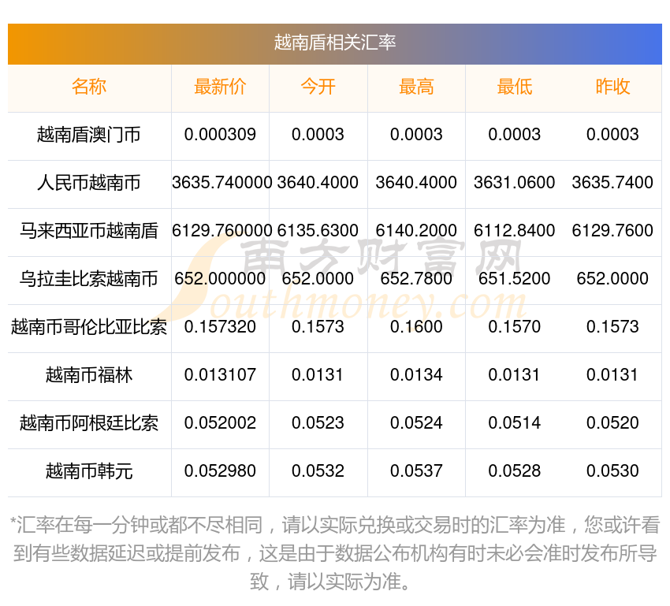Screen dimensions: 670x606
Task: Select latest price 652.000000 for 乌拉圭比索越南币
Action: pyautogui.click(x=220, y=278)
